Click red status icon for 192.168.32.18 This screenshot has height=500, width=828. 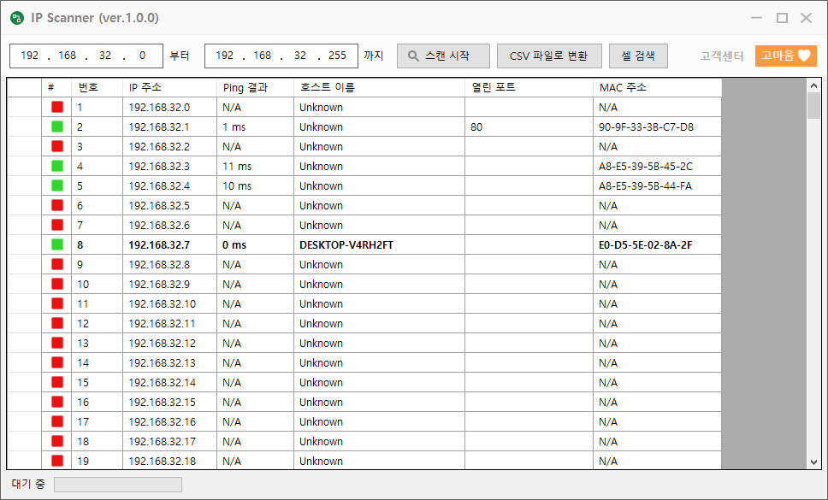click(57, 461)
